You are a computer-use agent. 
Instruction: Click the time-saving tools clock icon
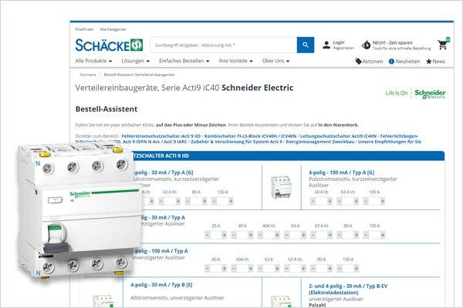click(366, 45)
